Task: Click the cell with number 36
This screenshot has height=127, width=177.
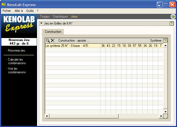Action: (103, 46)
